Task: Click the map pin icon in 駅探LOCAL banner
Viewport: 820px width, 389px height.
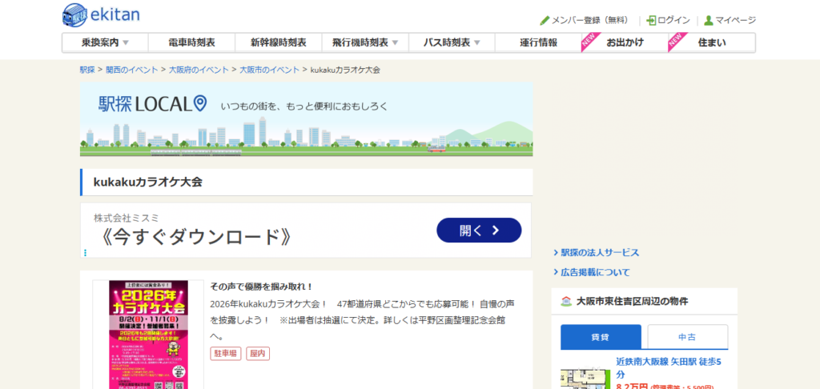Action: (x=200, y=103)
